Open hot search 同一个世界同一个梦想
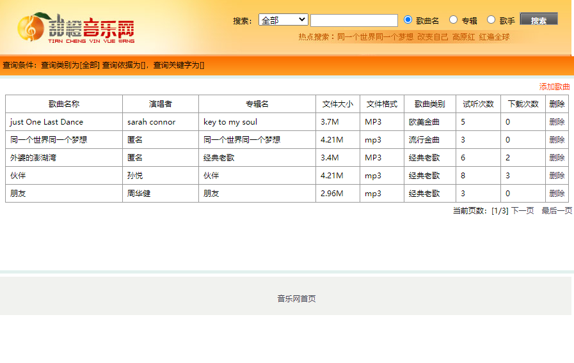This screenshot has width=574, height=363. [x=375, y=37]
